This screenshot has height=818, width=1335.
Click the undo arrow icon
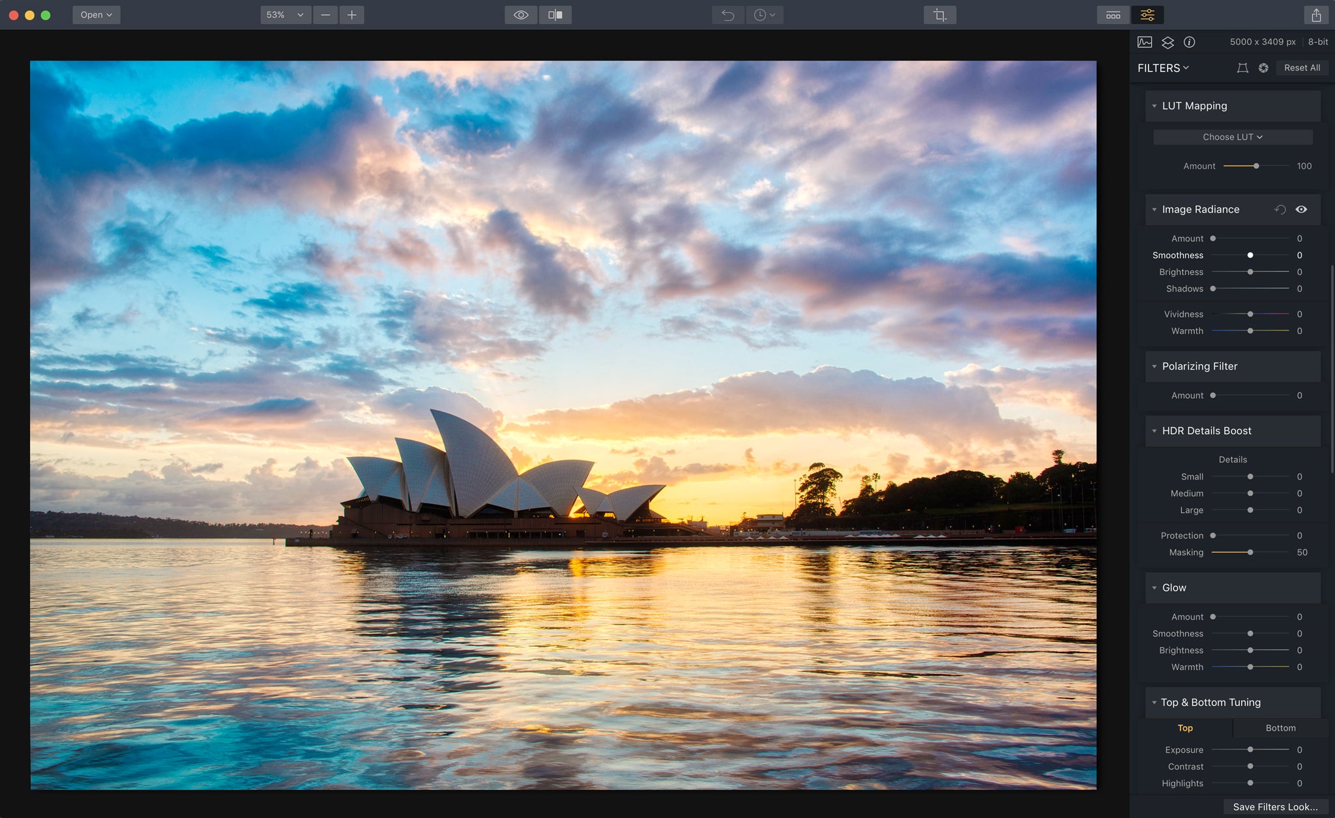(x=726, y=14)
